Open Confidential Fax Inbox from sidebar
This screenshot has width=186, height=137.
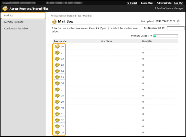[x=16, y=29]
